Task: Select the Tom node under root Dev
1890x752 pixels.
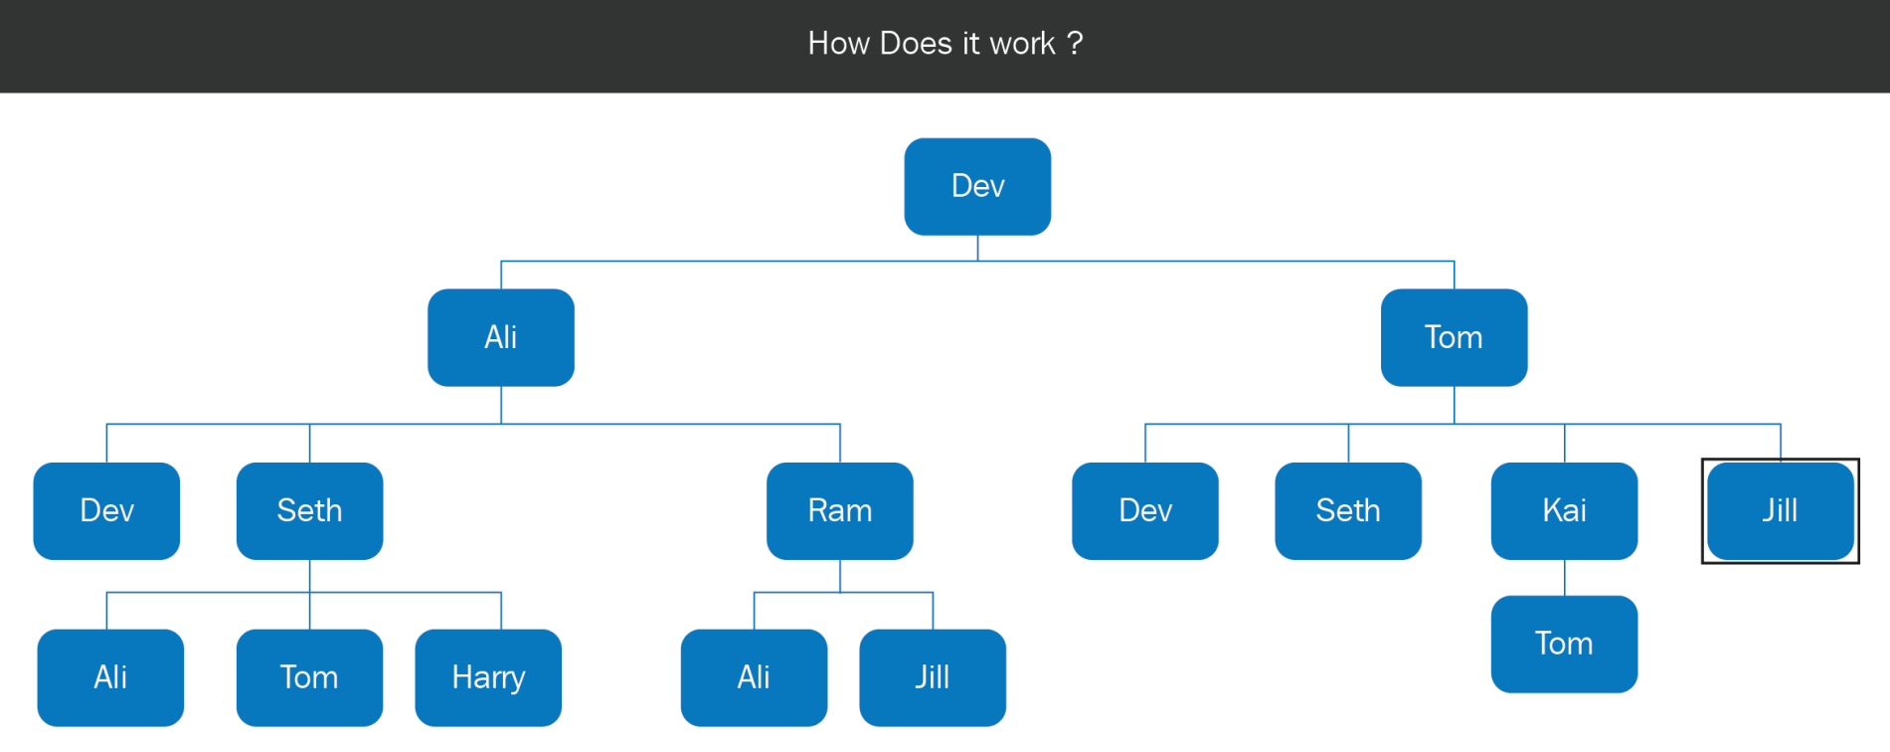Action: (1454, 338)
